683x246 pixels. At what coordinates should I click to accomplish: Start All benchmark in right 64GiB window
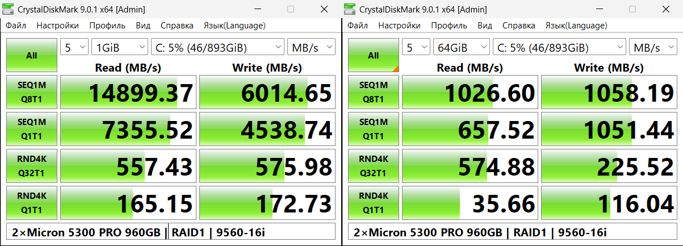pyautogui.click(x=374, y=55)
